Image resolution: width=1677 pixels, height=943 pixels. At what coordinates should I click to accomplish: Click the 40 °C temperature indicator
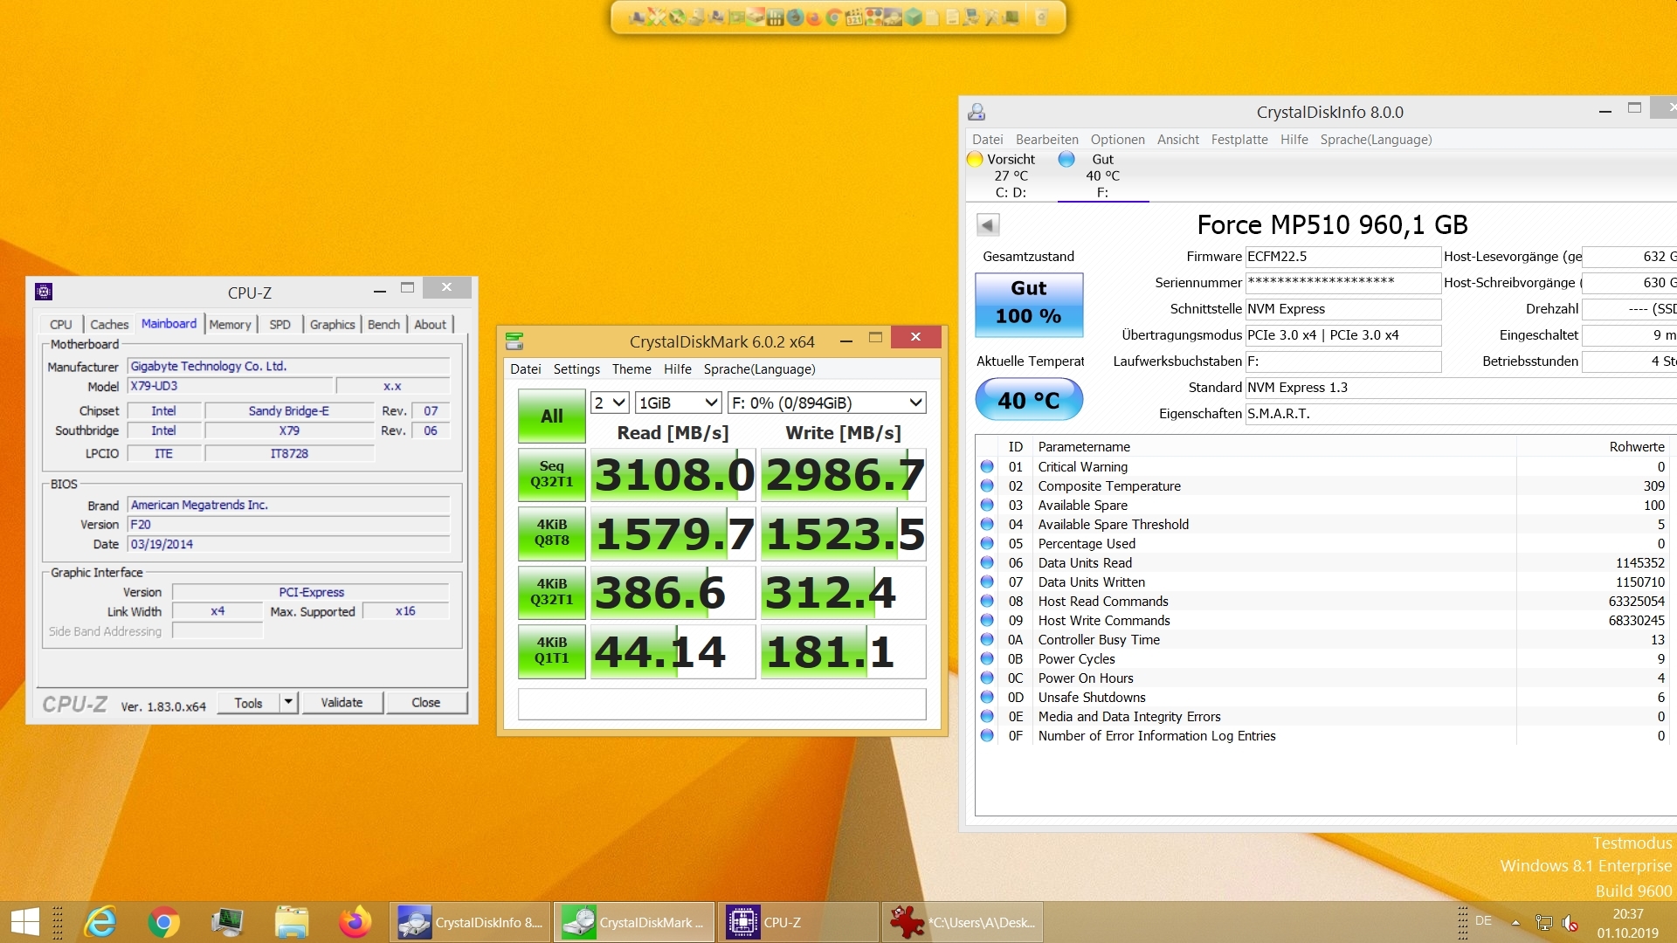click(x=1028, y=400)
